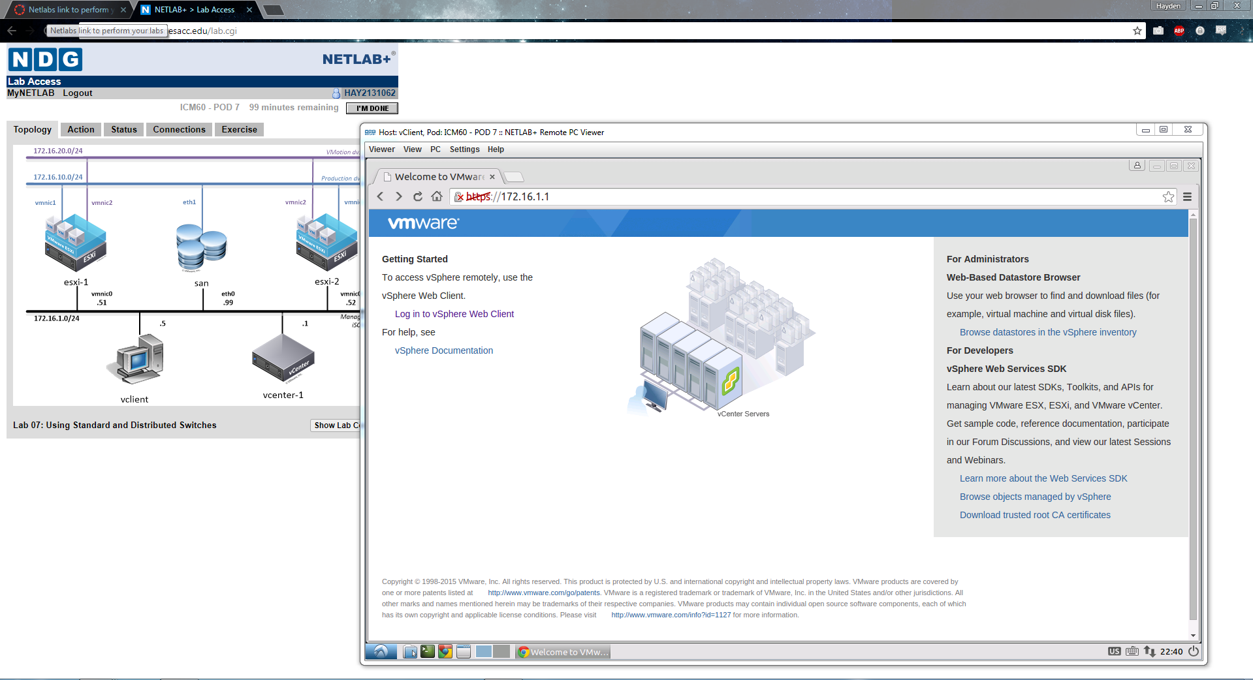Click the san storage icon in topology
Screen dimensions: 1253x680
coord(201,247)
